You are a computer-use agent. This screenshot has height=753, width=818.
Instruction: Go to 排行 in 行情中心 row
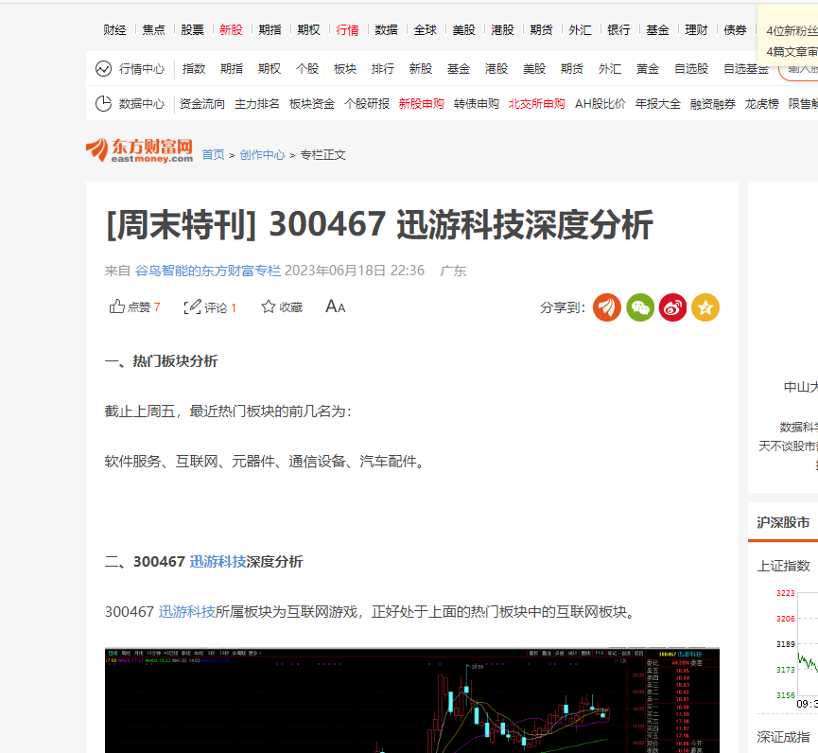383,68
